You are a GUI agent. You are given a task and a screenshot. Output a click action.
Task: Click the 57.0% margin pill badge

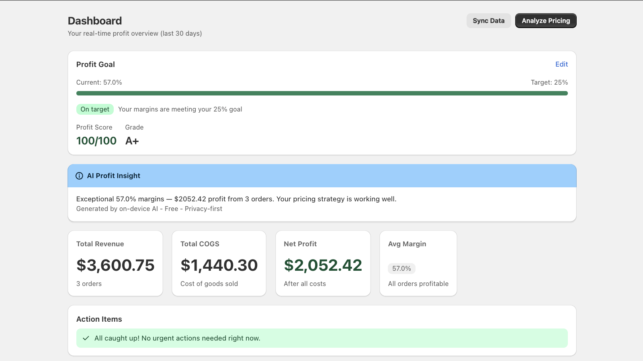401,268
